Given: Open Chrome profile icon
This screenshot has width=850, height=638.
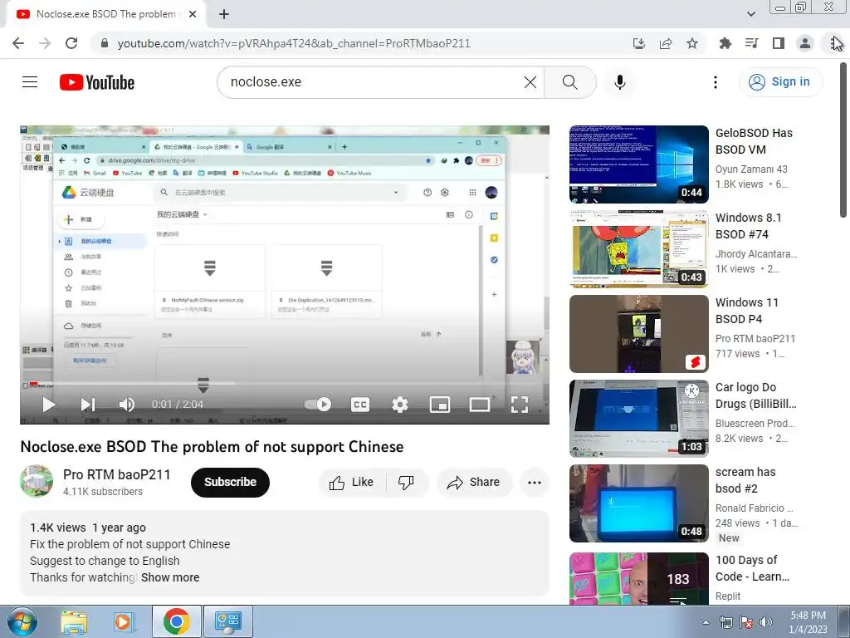Looking at the screenshot, I should [805, 43].
